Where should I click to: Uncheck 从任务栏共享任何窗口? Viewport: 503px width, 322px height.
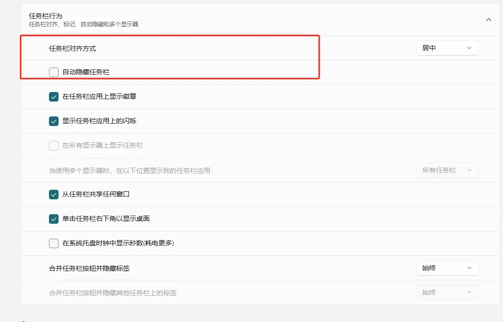pyautogui.click(x=54, y=195)
